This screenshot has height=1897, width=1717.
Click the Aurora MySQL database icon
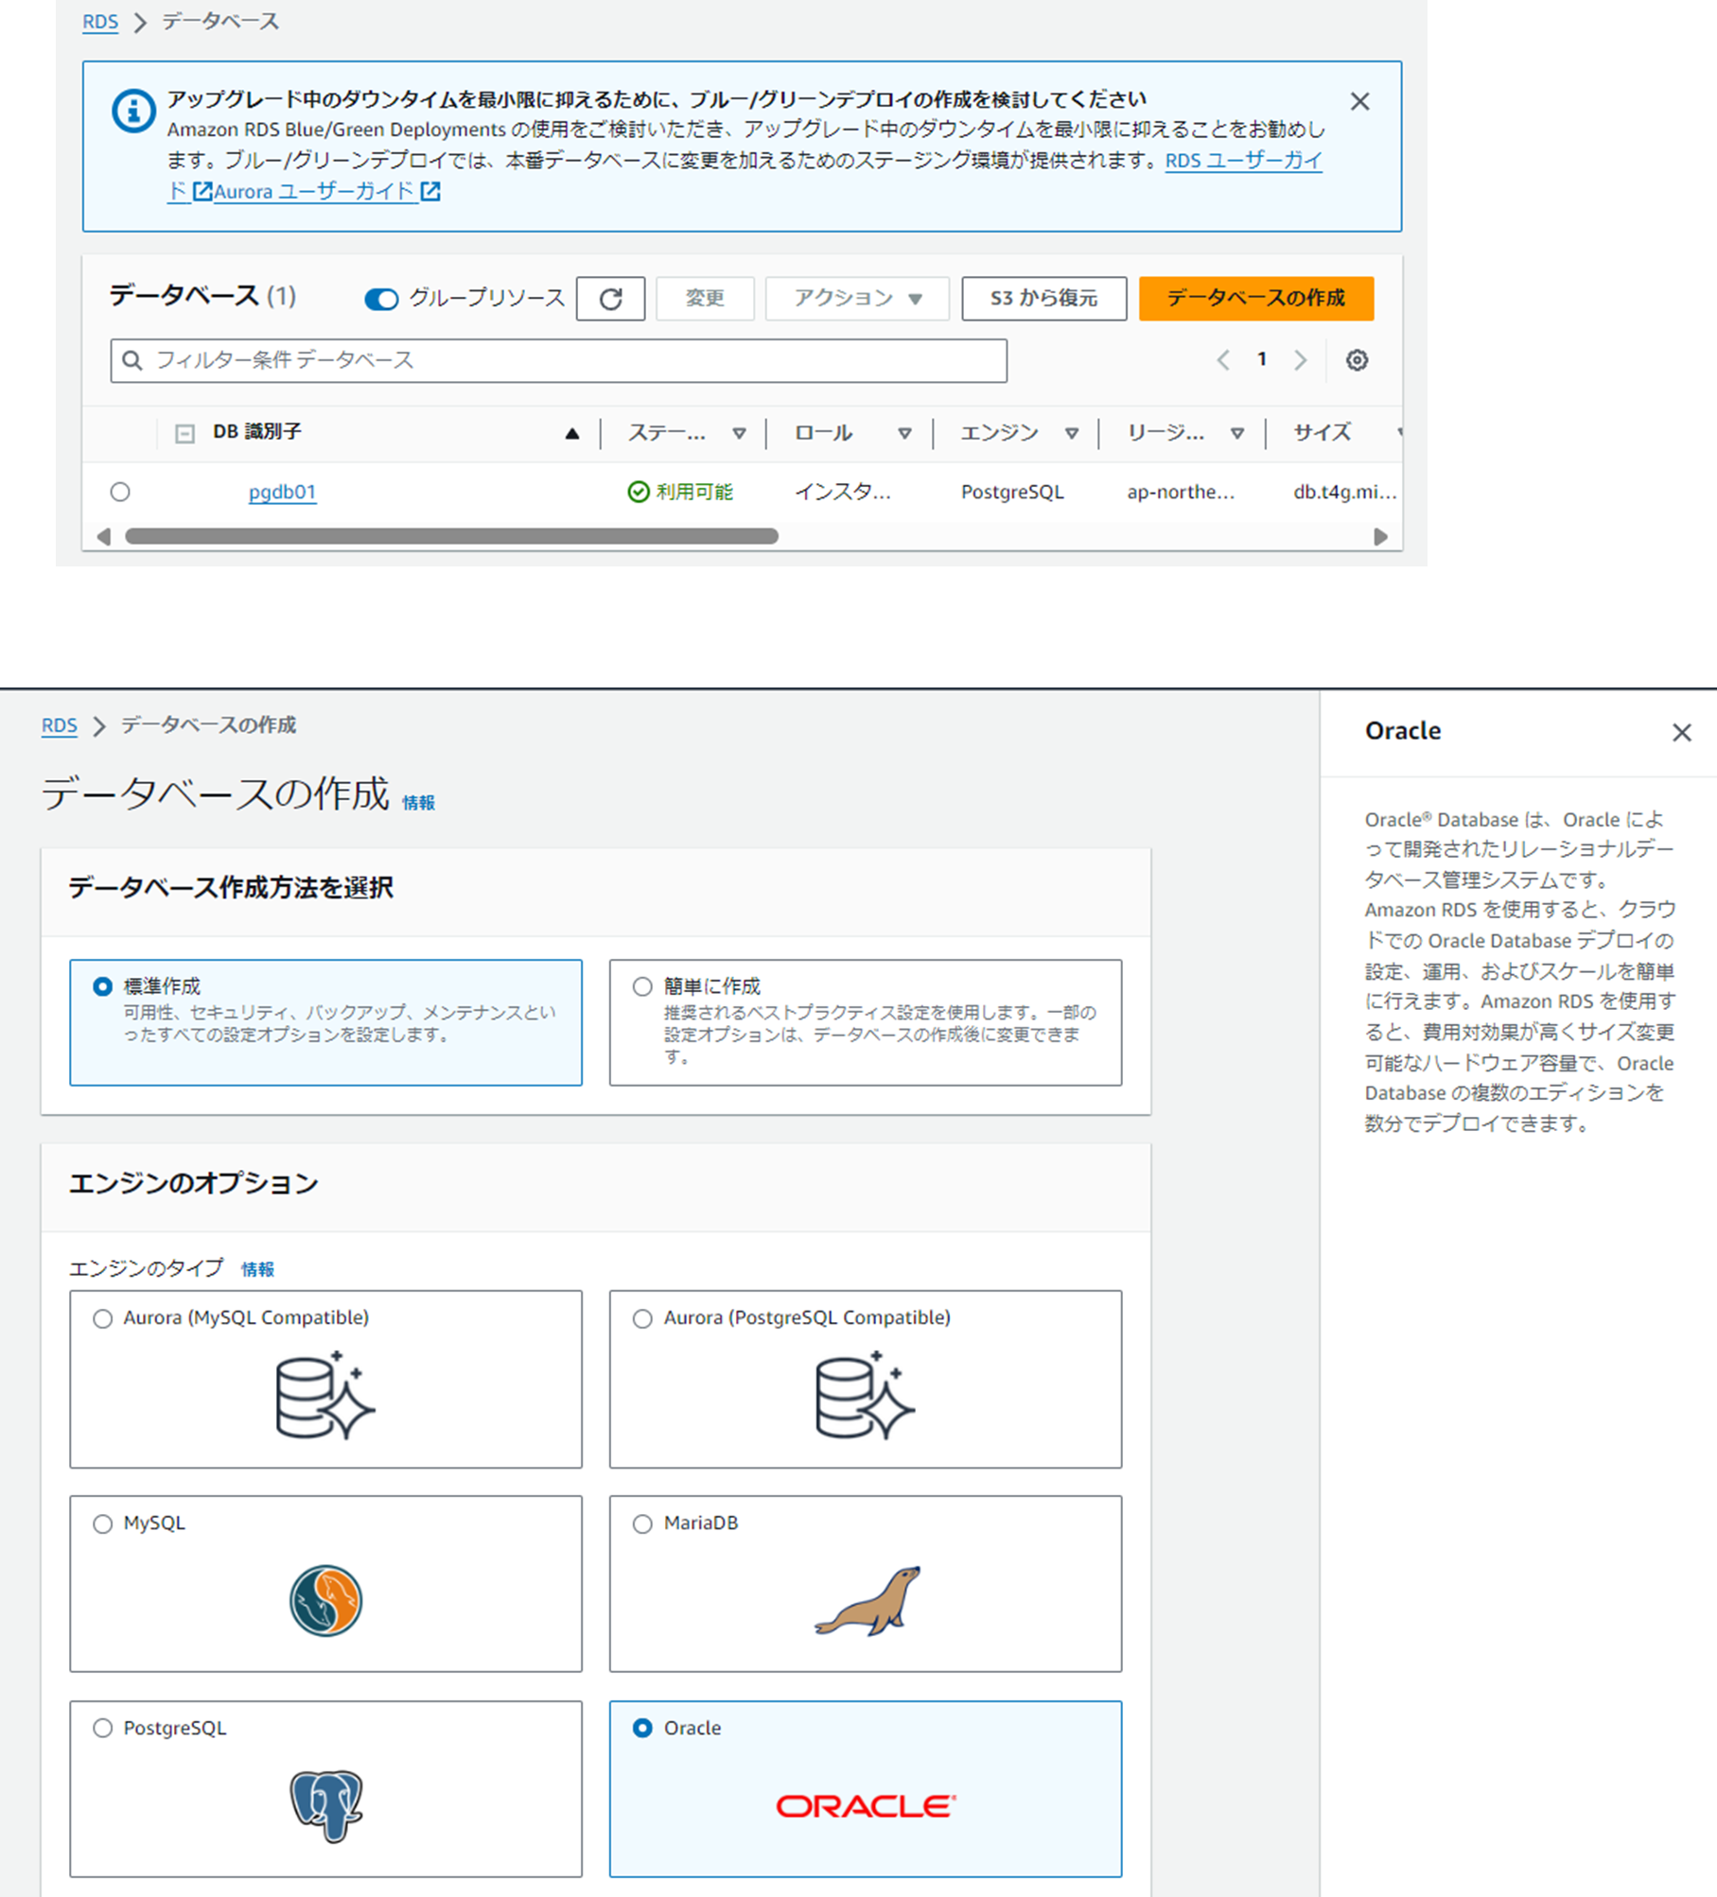(x=325, y=1395)
